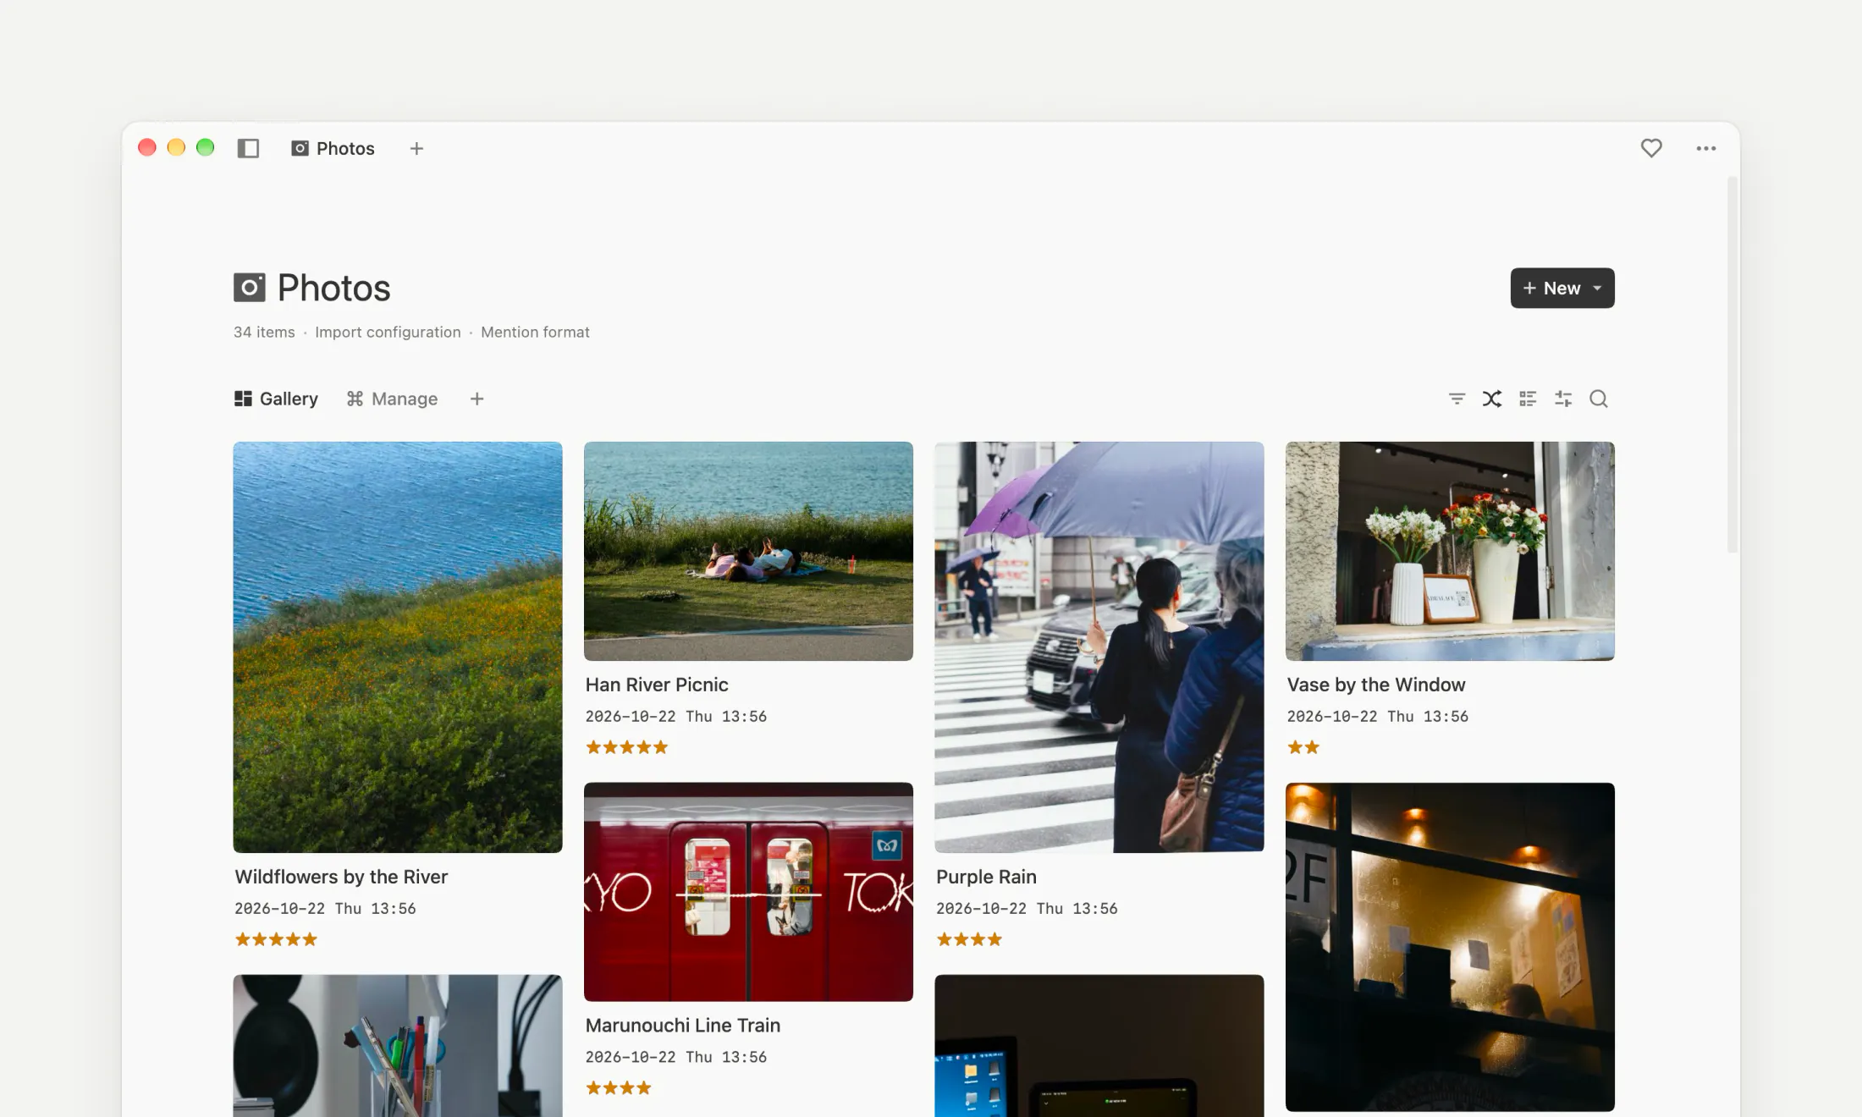Viewport: 1862px width, 1117px height.
Task: Click the two-star rating under Vase by the Window
Action: pyautogui.click(x=1303, y=747)
